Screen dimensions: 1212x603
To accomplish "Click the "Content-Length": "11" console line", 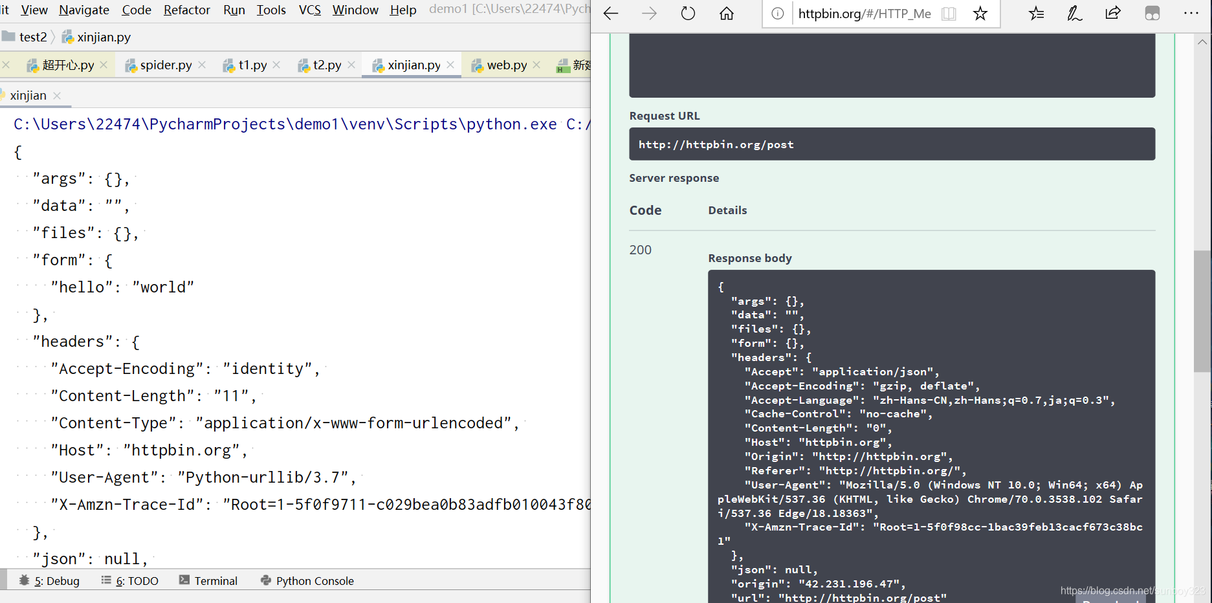I will [154, 396].
